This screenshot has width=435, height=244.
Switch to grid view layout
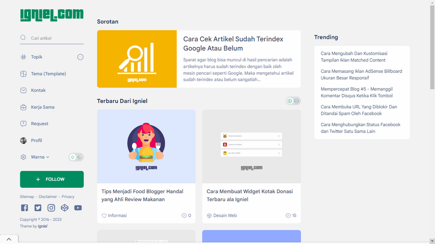tap(290, 101)
